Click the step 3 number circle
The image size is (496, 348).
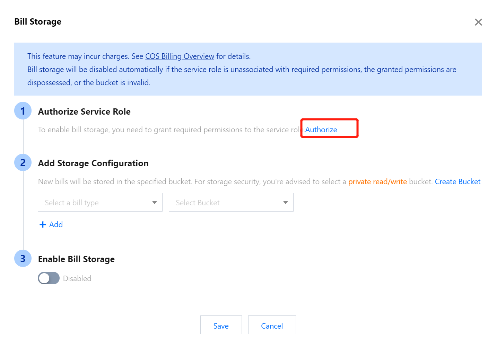click(x=23, y=259)
